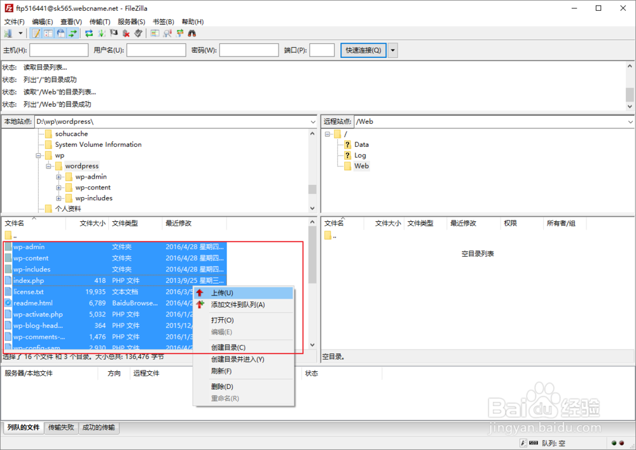The image size is (636, 450).
Task: Focus the 密码(W) password field
Action: click(249, 50)
